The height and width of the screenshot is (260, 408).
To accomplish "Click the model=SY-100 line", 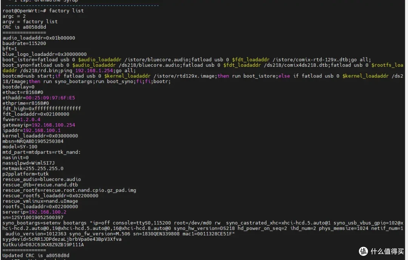I will point(20,147).
